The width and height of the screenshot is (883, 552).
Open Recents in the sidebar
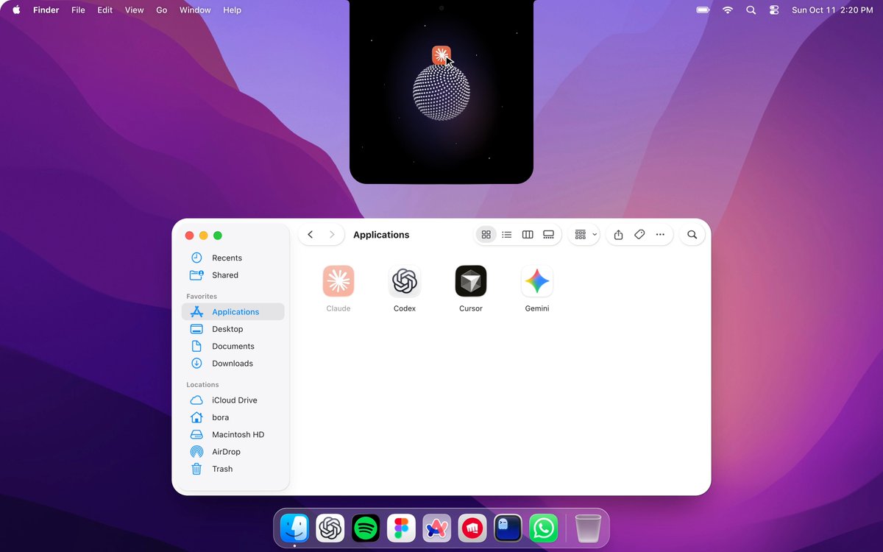tap(233, 258)
